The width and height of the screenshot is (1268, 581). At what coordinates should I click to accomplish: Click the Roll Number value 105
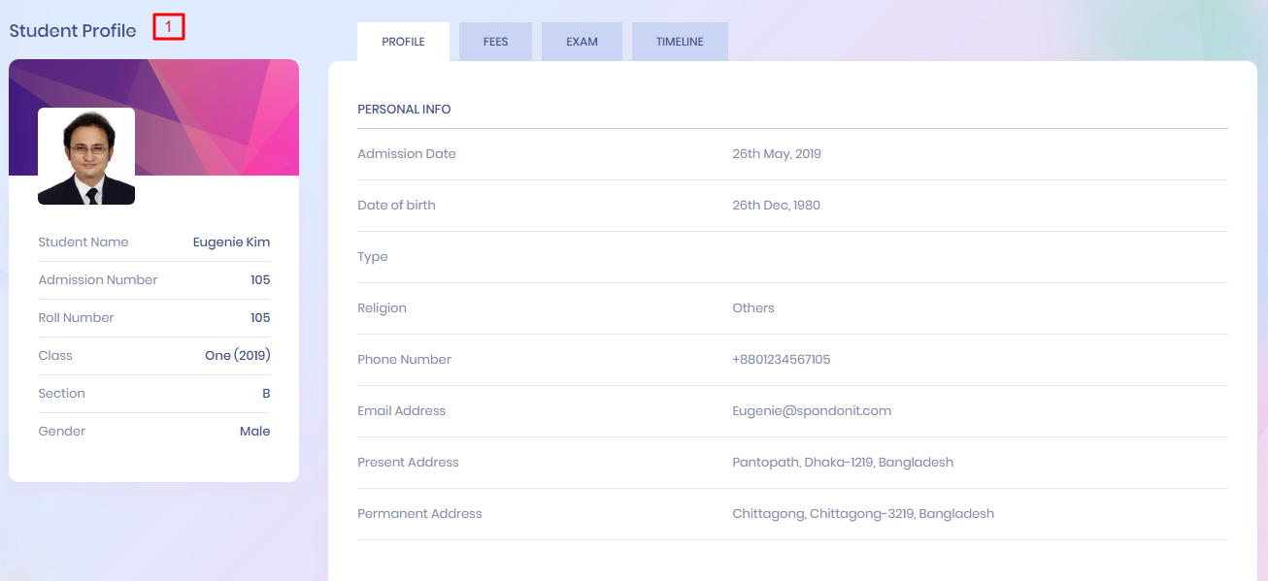(x=260, y=318)
